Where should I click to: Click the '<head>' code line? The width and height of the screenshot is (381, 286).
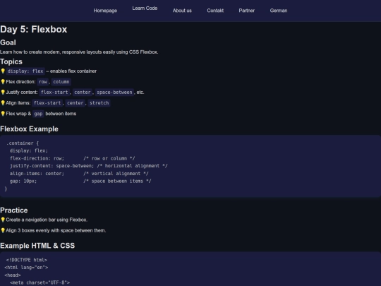[13, 275]
